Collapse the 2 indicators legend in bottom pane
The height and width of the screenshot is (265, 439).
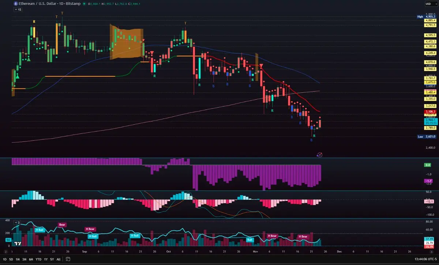pyautogui.click(x=18, y=222)
